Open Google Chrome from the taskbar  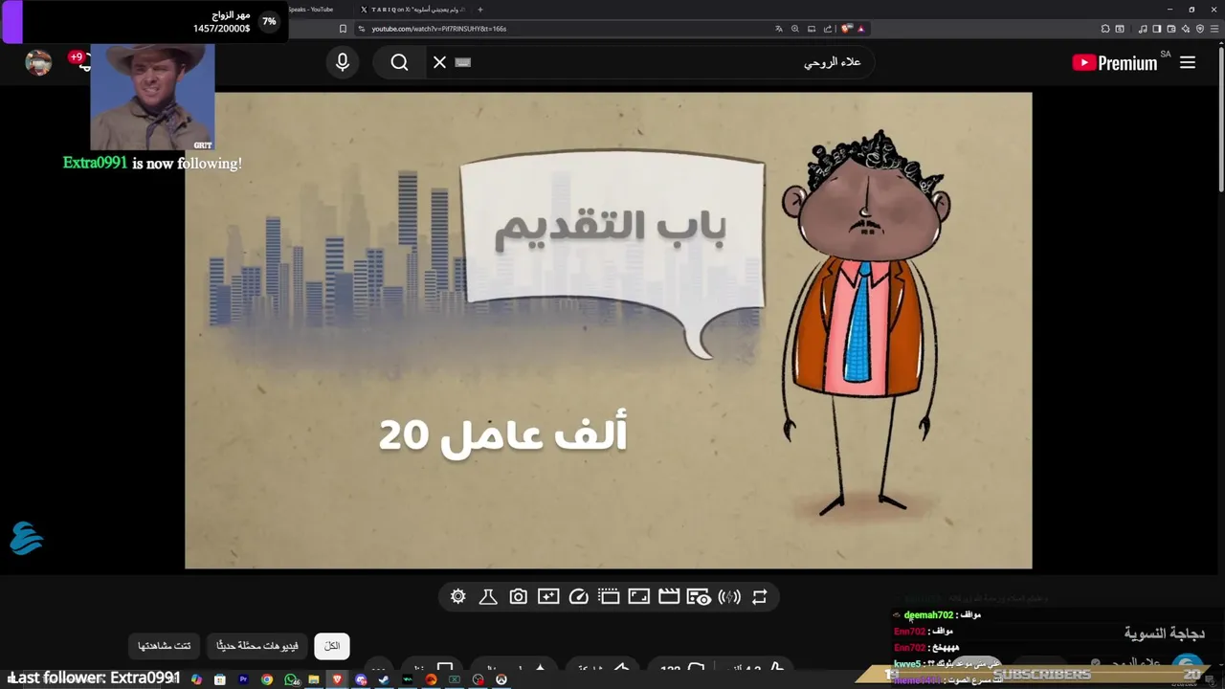point(267,679)
